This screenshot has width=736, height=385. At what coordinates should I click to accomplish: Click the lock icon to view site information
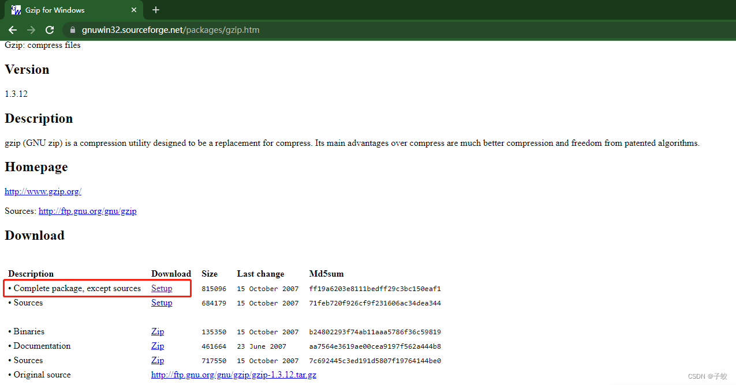click(72, 29)
